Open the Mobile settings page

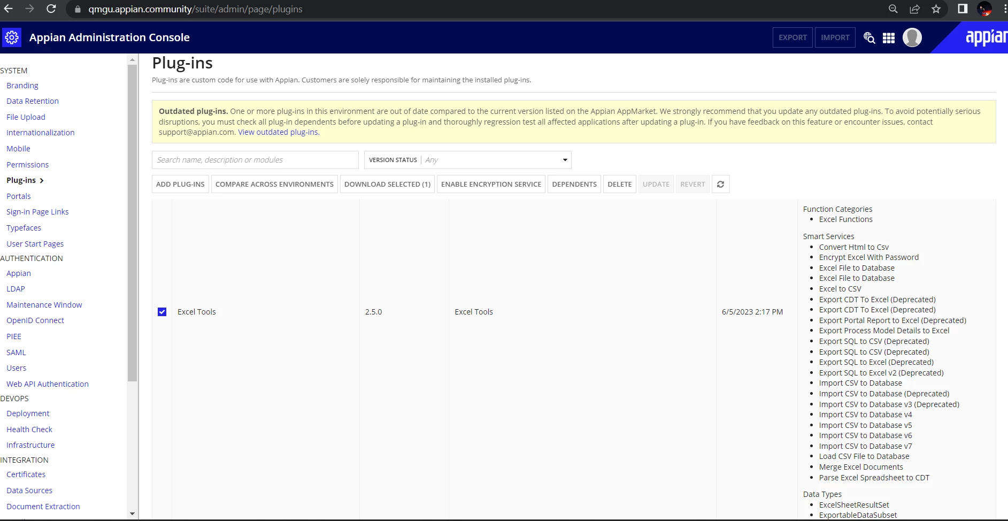click(x=18, y=149)
